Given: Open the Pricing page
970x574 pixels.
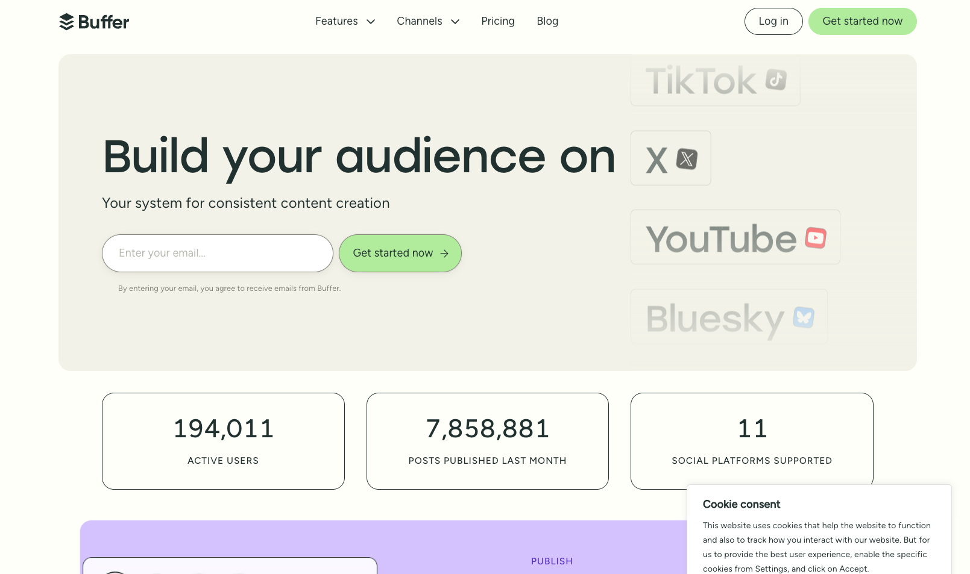Looking at the screenshot, I should coord(498,21).
